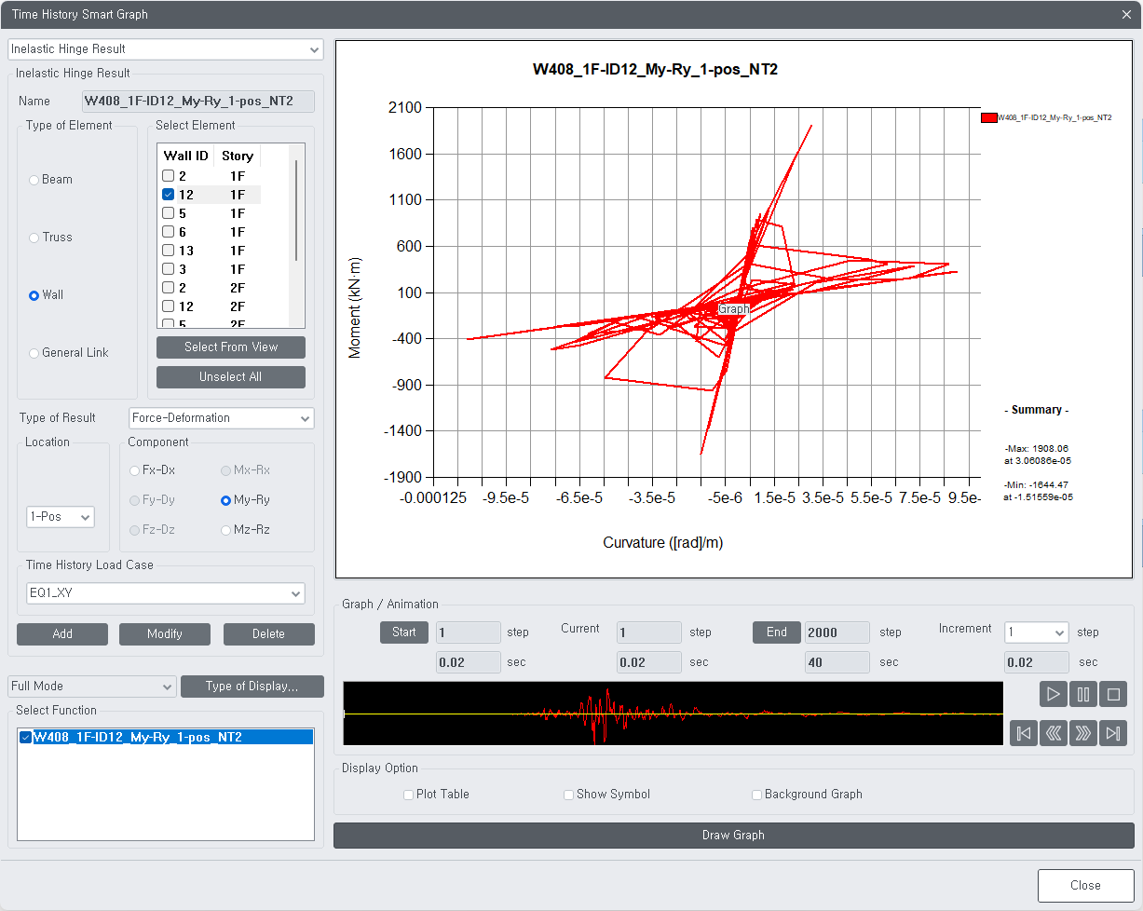Open the Full Mode dropdown
Screen dimensions: 1143x911
(91, 687)
